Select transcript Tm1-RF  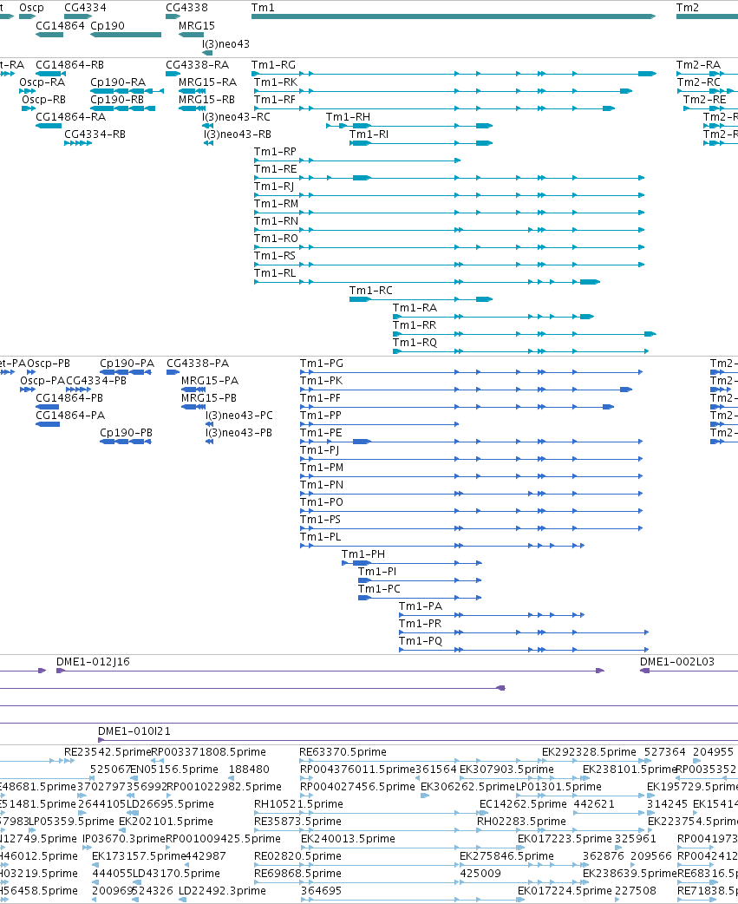[275, 100]
